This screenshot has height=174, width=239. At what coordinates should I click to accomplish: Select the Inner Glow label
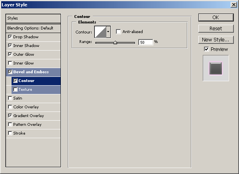click(x=24, y=63)
